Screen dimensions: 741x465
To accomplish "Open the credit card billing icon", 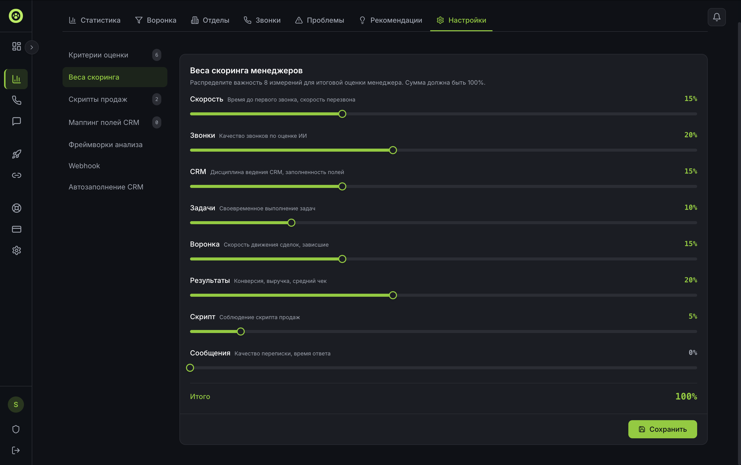I will [x=16, y=229].
